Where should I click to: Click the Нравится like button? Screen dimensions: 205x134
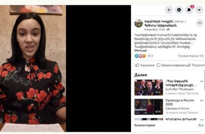coord(145,65)
